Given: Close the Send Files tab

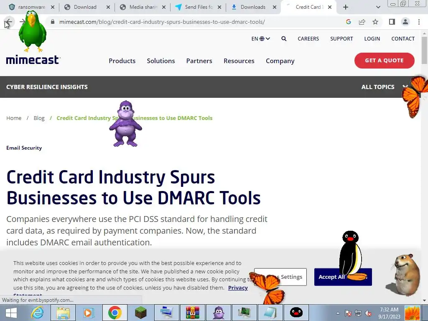Looking at the screenshot, I should pyautogui.click(x=219, y=7).
